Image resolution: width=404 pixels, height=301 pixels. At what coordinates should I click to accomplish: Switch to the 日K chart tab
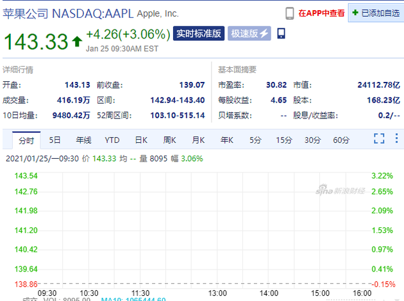(x=141, y=140)
